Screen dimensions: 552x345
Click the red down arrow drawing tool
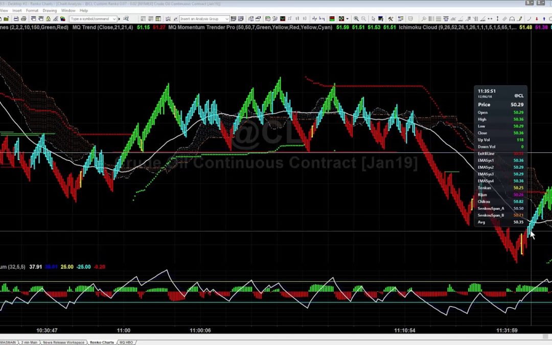click(x=537, y=19)
